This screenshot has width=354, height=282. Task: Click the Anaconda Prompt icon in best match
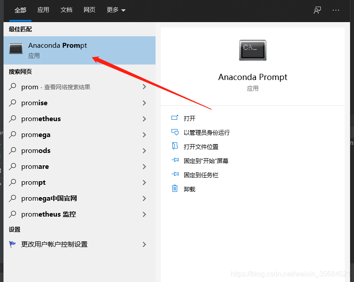click(x=16, y=49)
